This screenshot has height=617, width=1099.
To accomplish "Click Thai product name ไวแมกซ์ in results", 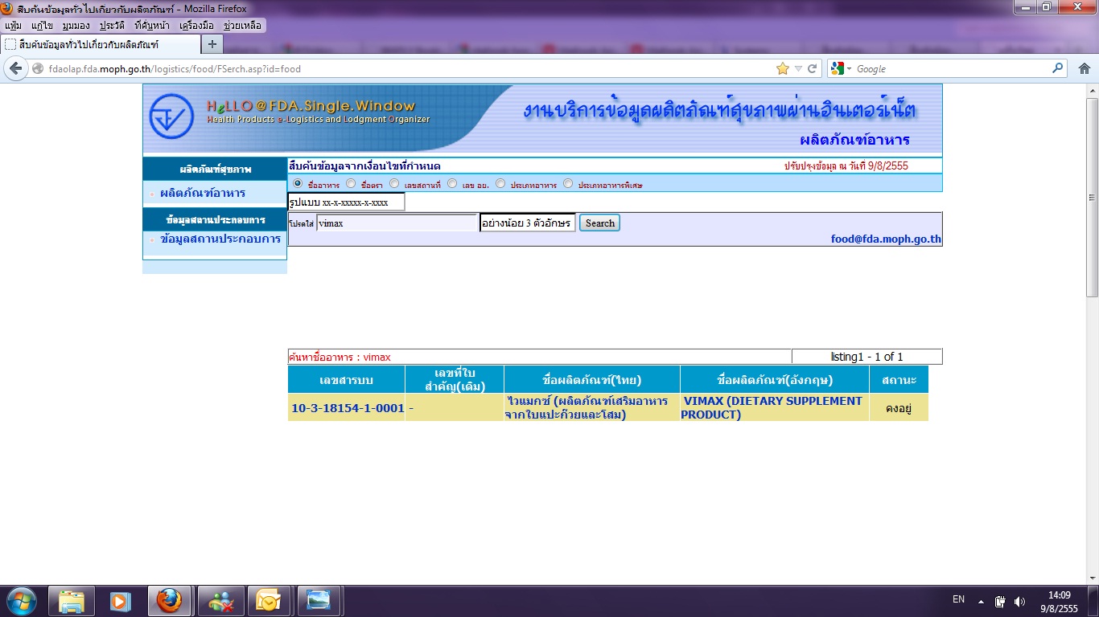I will pos(586,407).
